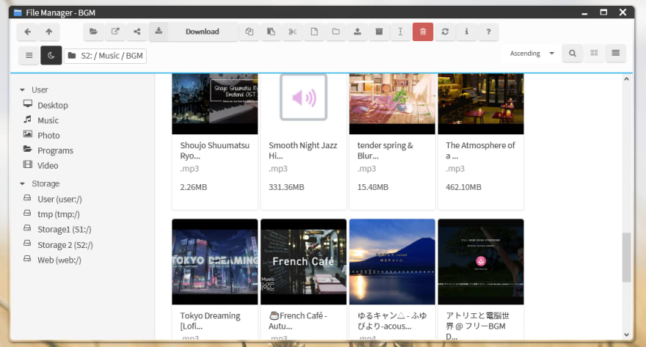Click the open folder toolbar icon
This screenshot has width=646, height=347.
coord(93,32)
